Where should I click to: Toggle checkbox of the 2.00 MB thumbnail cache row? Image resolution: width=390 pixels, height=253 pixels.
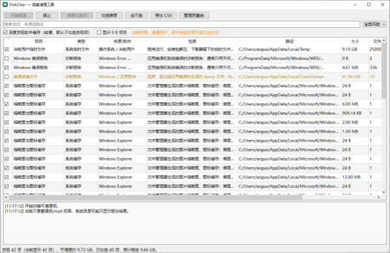6,122
